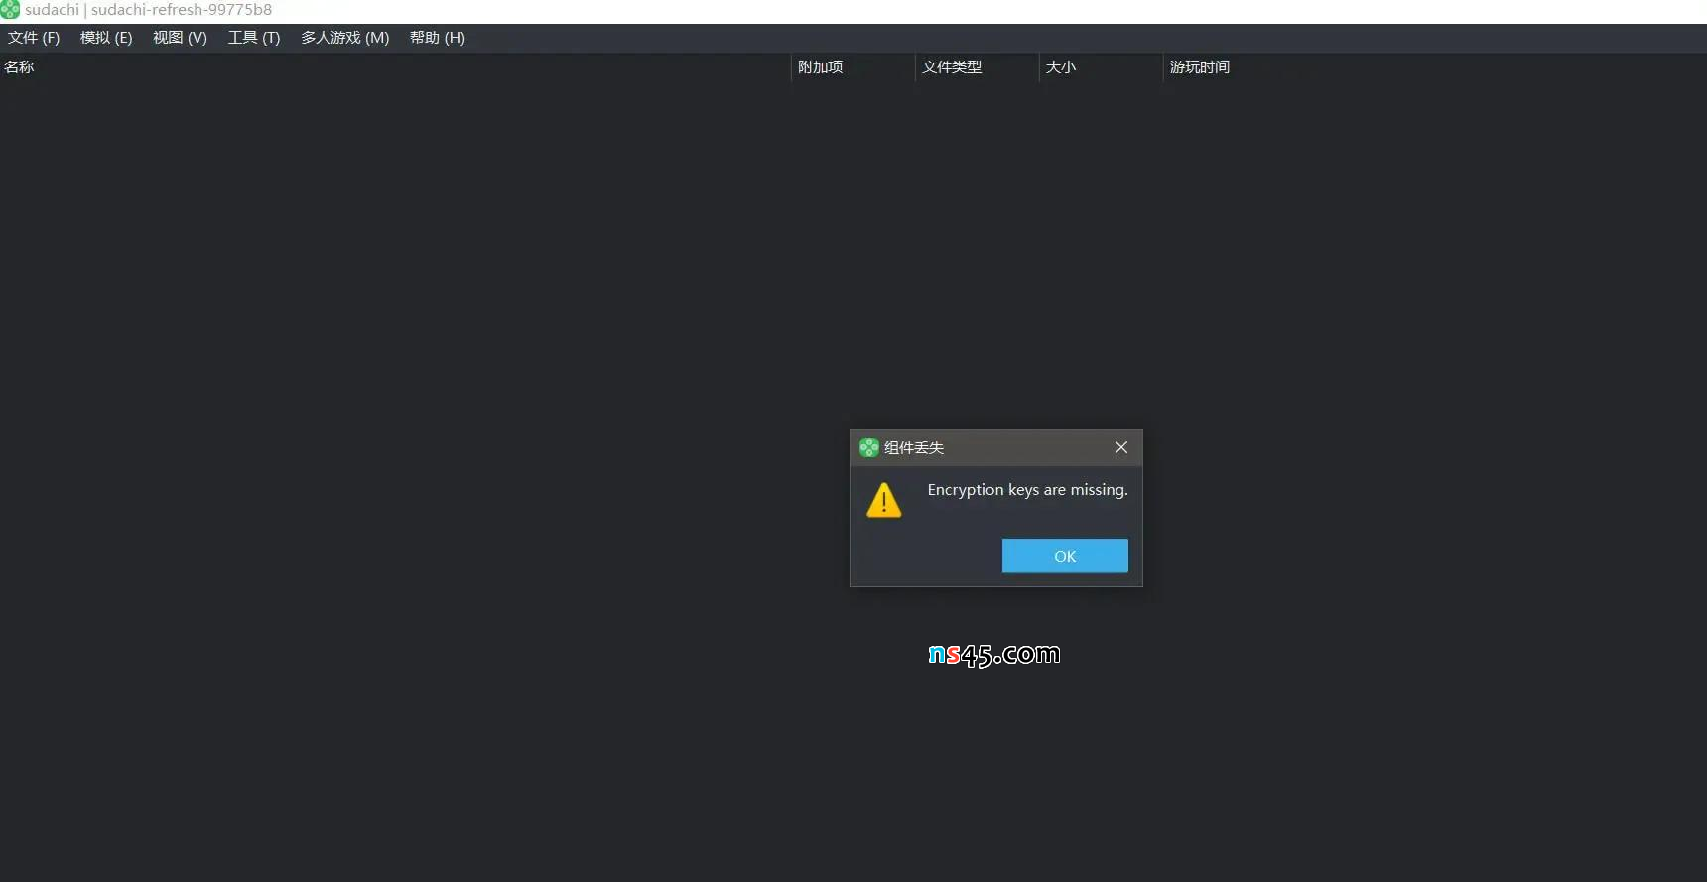The image size is (1707, 882).
Task: Sort the game list by 名称 column
Action: (x=20, y=67)
